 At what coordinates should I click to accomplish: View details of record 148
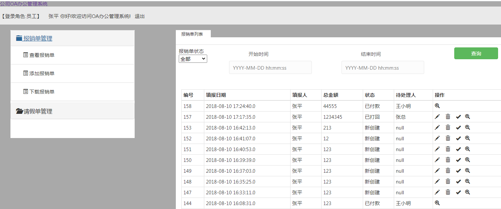click(x=467, y=181)
